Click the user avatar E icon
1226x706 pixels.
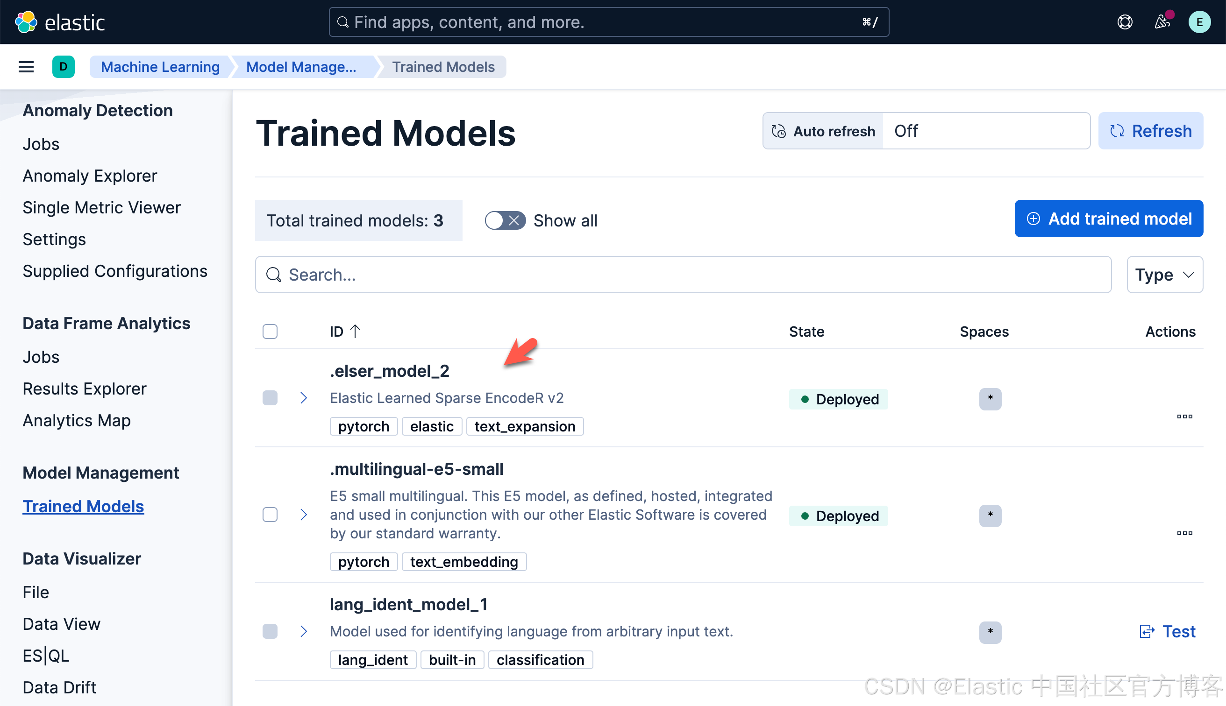[x=1199, y=22]
